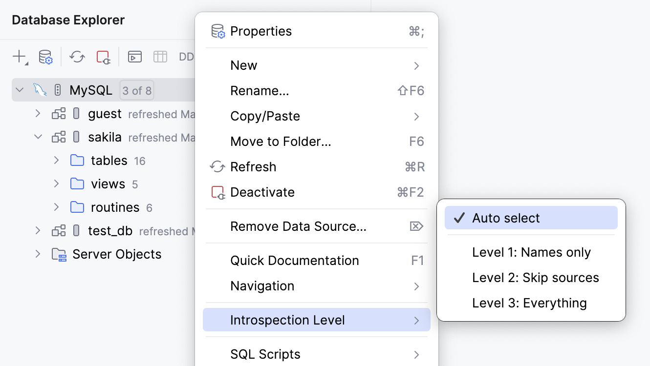Screen dimensions: 650x366
Task: Click the Refresh icon in toolbar
Action: click(x=77, y=57)
